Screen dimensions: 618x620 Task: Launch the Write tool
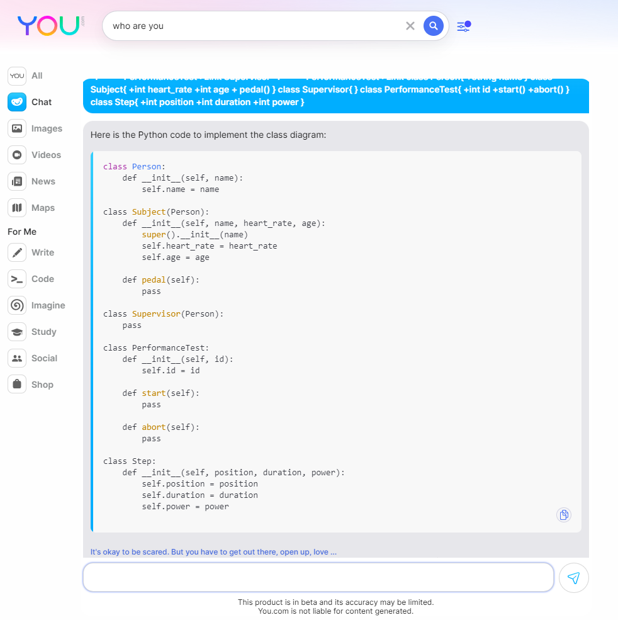coord(31,252)
